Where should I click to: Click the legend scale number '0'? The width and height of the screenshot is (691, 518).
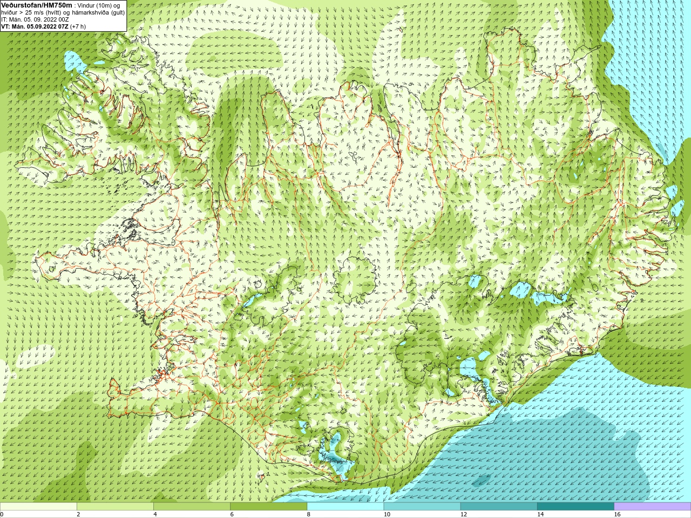pos(2,514)
